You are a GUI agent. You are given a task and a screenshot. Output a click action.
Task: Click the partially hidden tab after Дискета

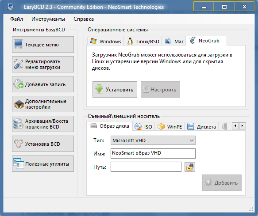point(225,127)
